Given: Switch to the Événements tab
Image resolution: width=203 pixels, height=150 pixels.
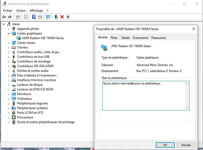Looking at the screenshot, I should 140,38.
